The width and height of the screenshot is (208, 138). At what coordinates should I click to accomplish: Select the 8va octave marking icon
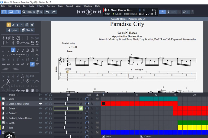click(22, 42)
